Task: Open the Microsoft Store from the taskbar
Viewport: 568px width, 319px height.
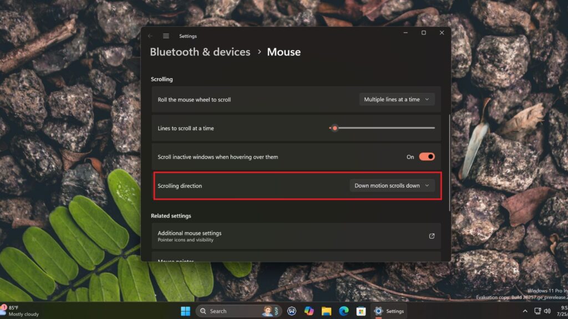Action: 362,311
